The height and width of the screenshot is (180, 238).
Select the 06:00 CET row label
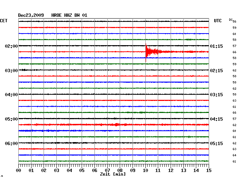11,143
